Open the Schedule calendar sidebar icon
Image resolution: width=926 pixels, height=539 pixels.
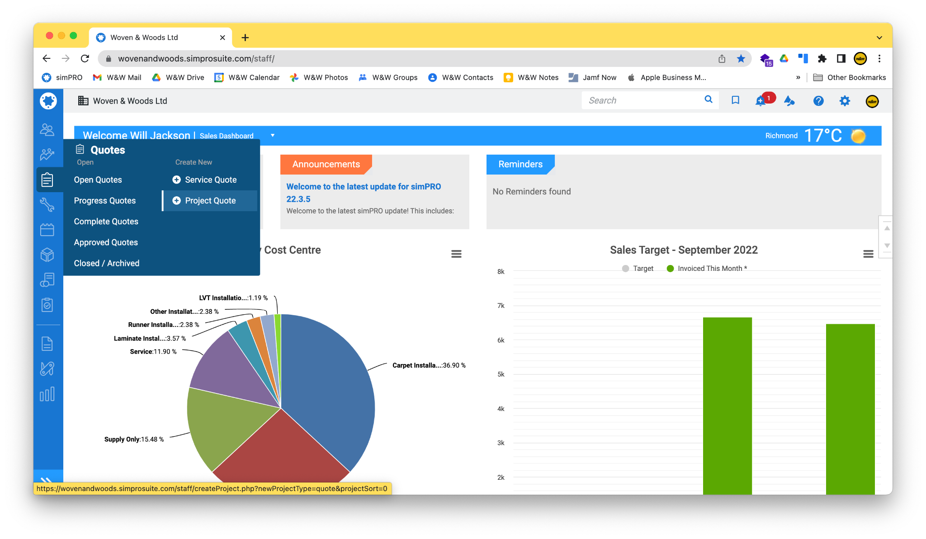point(47,230)
